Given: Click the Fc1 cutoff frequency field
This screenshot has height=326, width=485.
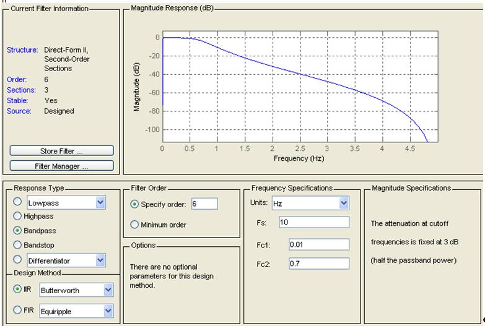Looking at the screenshot, I should coord(318,244).
